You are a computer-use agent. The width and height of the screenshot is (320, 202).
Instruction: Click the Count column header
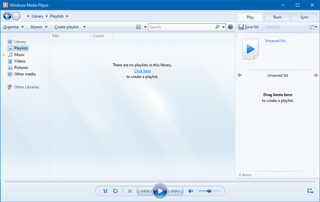(x=101, y=36)
